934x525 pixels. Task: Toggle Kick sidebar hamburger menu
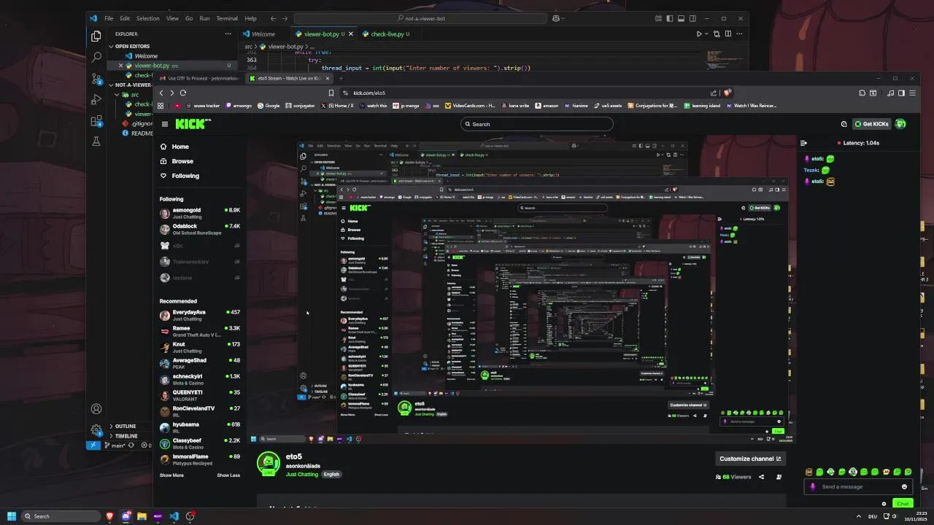(x=165, y=124)
